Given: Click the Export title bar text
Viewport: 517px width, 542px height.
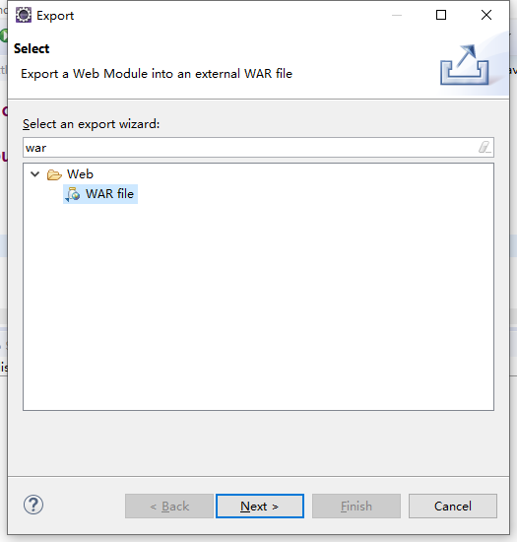Looking at the screenshot, I should 55,16.
